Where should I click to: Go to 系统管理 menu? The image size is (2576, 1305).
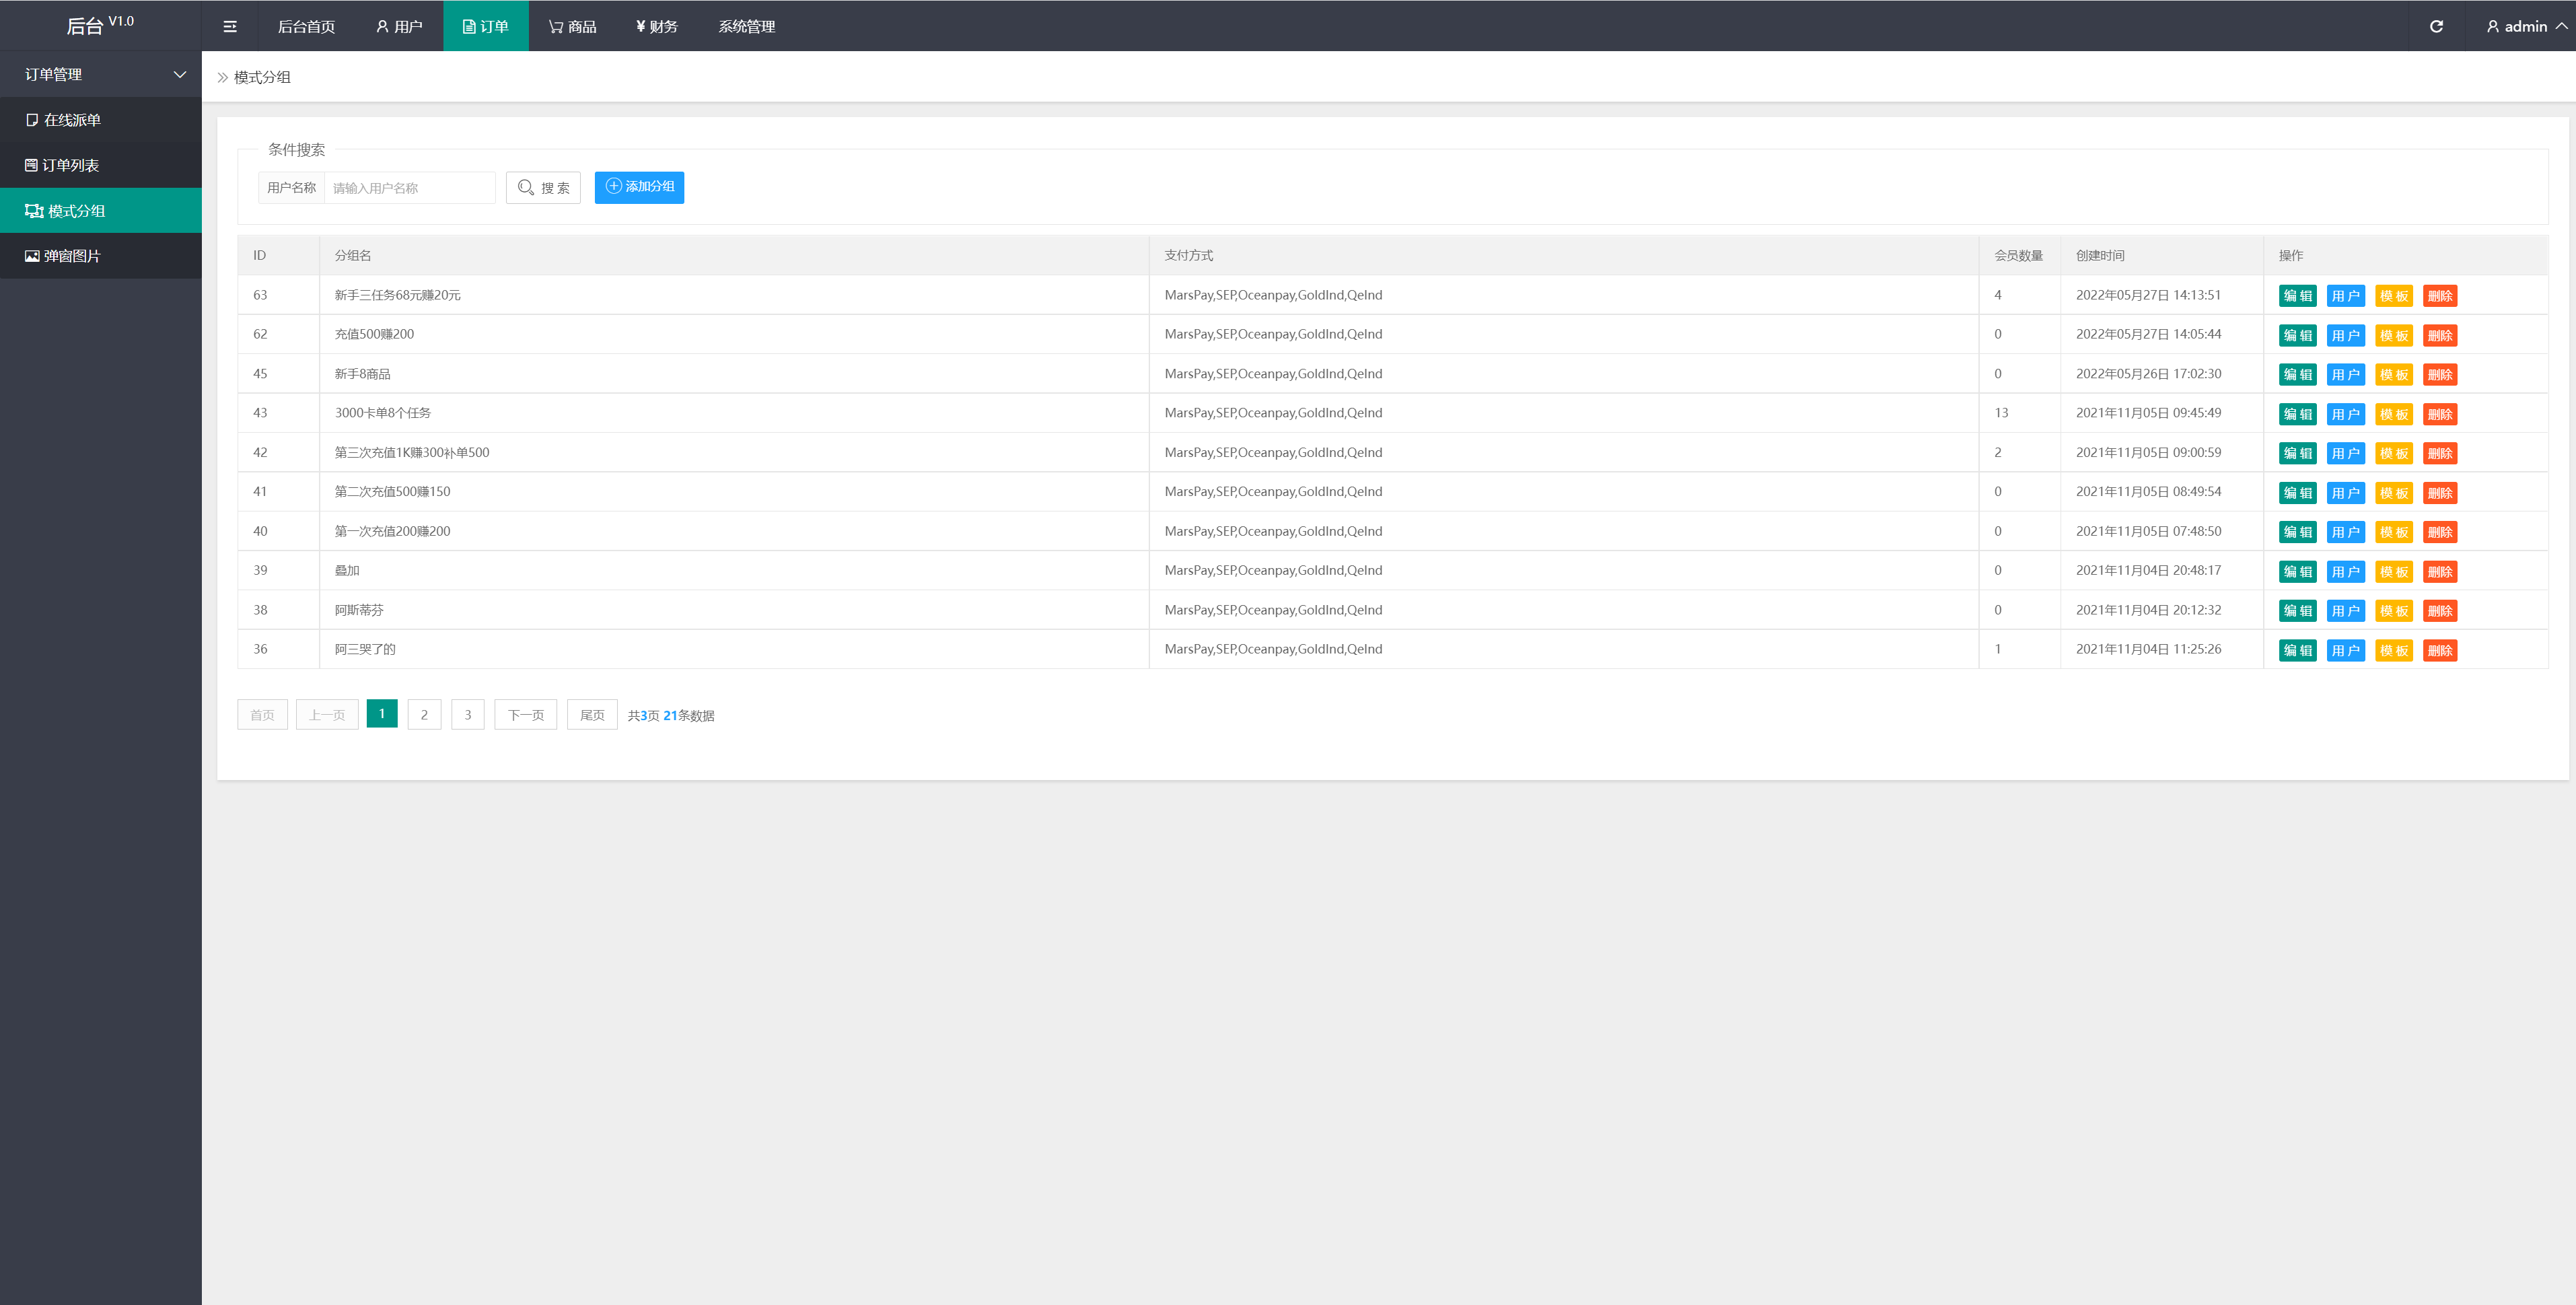746,27
